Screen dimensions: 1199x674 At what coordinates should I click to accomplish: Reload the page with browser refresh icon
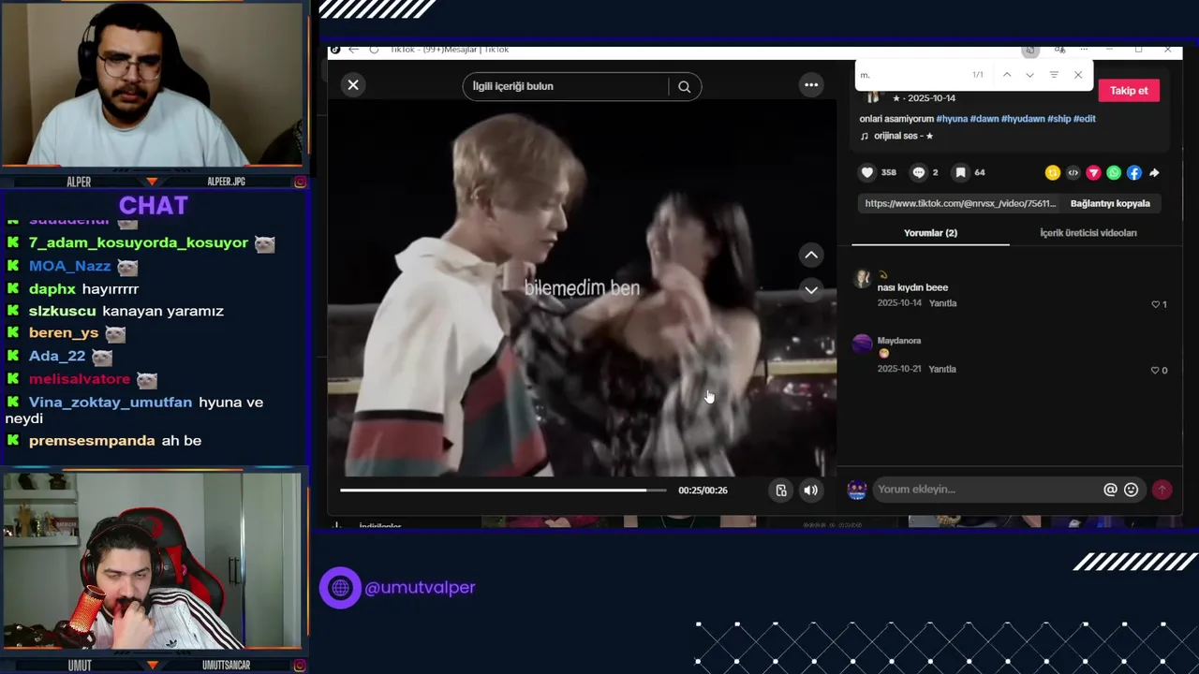pyautogui.click(x=374, y=50)
